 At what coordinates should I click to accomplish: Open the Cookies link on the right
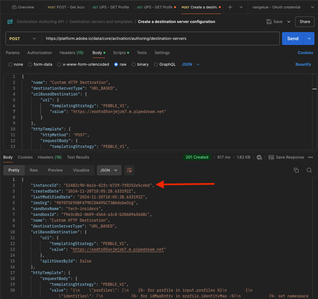click(305, 53)
